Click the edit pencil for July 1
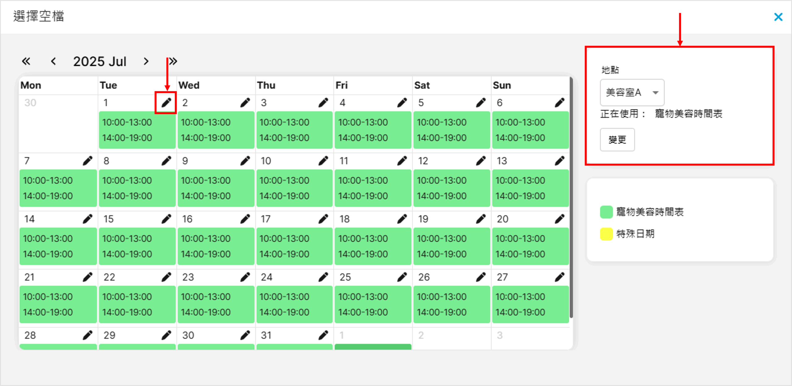Image resolution: width=792 pixels, height=386 pixels. [166, 103]
